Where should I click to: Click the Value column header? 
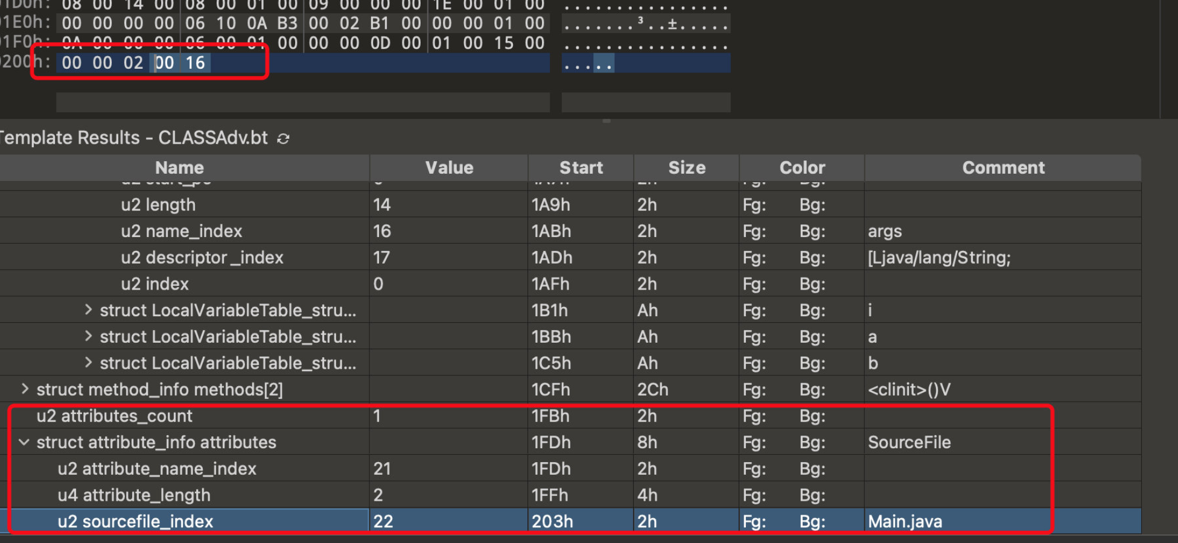(449, 168)
